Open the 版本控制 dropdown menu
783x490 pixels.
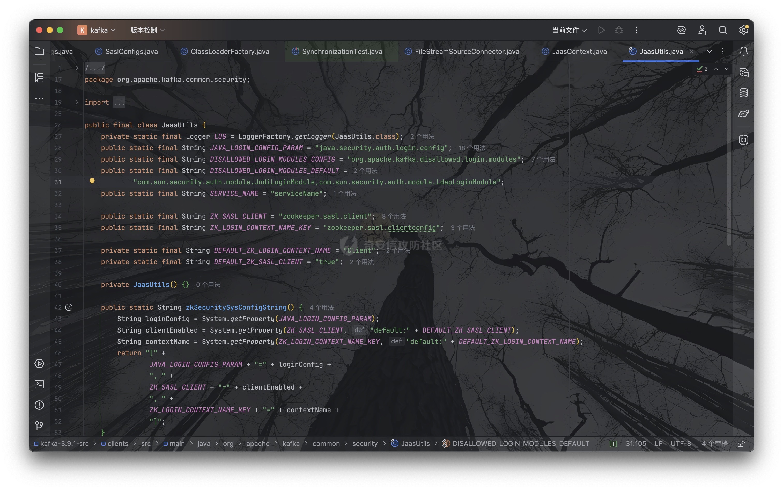pyautogui.click(x=147, y=30)
